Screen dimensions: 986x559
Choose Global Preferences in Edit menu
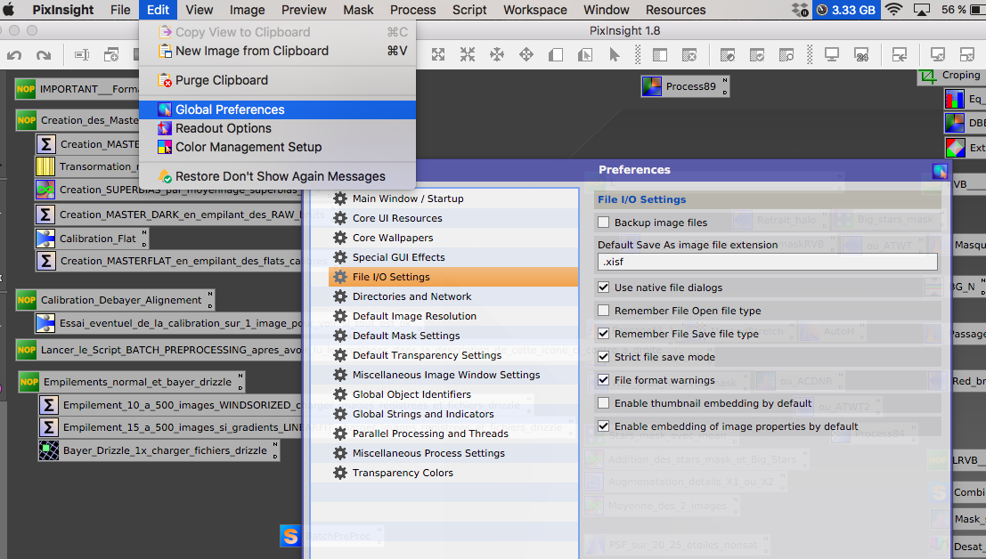click(277, 109)
